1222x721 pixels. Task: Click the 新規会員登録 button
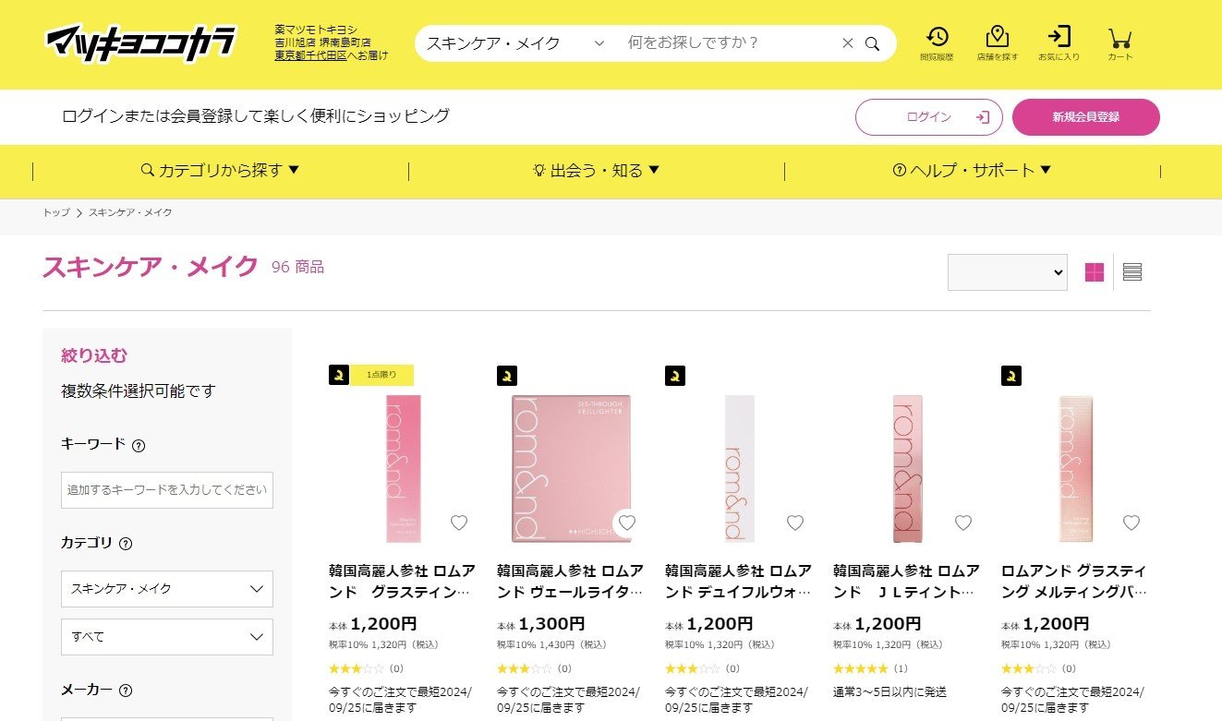click(1085, 117)
